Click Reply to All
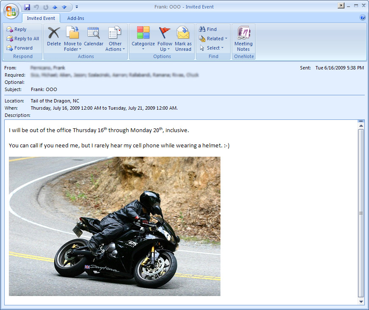Image resolution: width=369 pixels, height=310 pixels. 23,39
